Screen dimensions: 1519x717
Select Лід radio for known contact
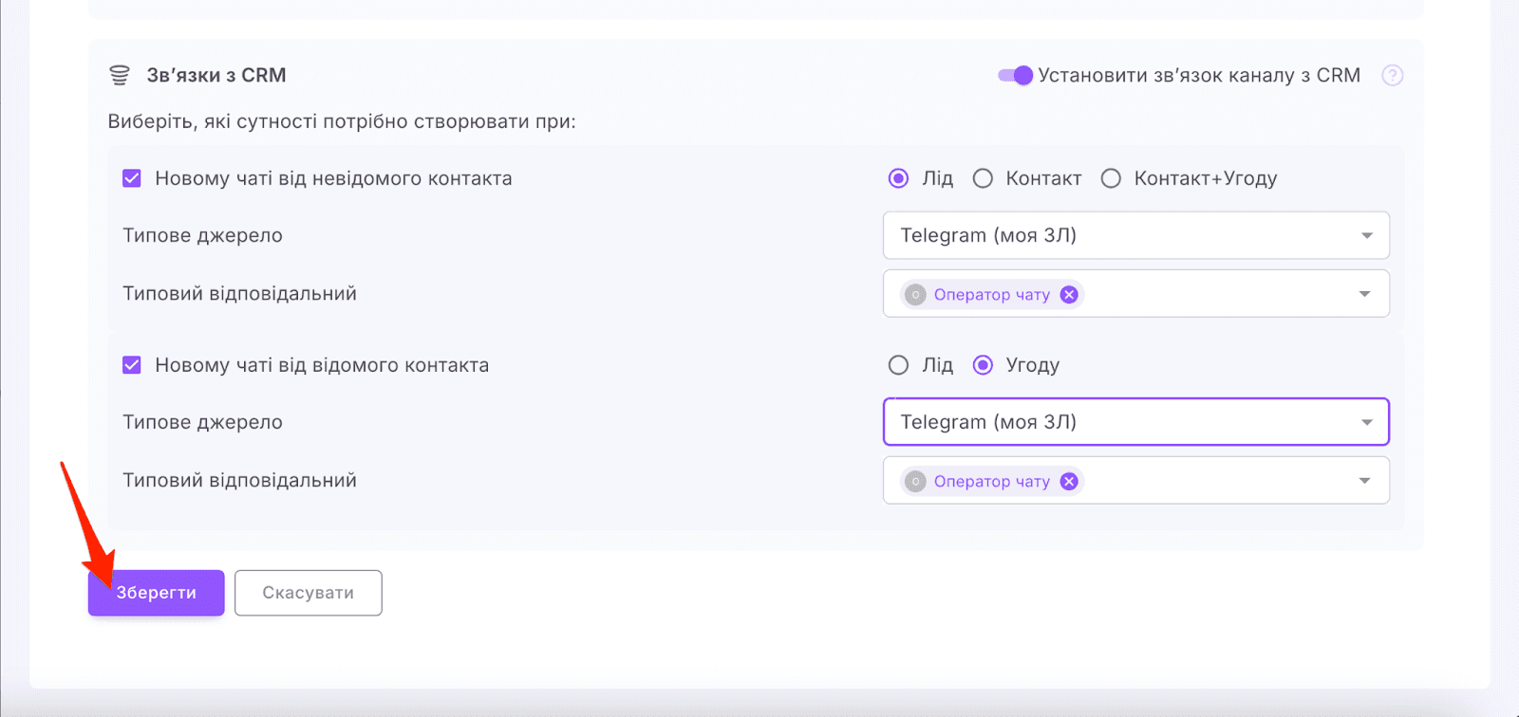898,365
